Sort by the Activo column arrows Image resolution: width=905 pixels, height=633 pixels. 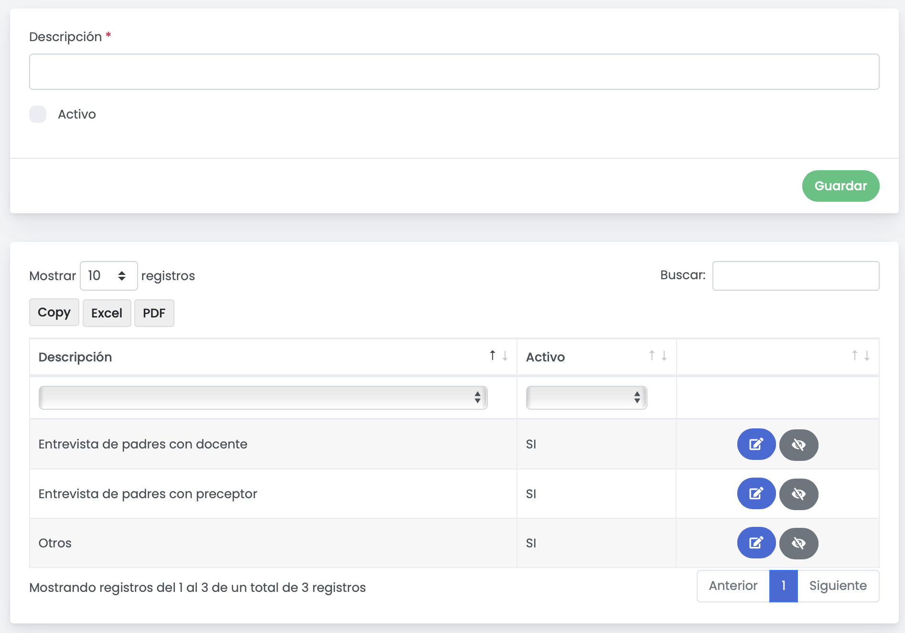pos(657,356)
